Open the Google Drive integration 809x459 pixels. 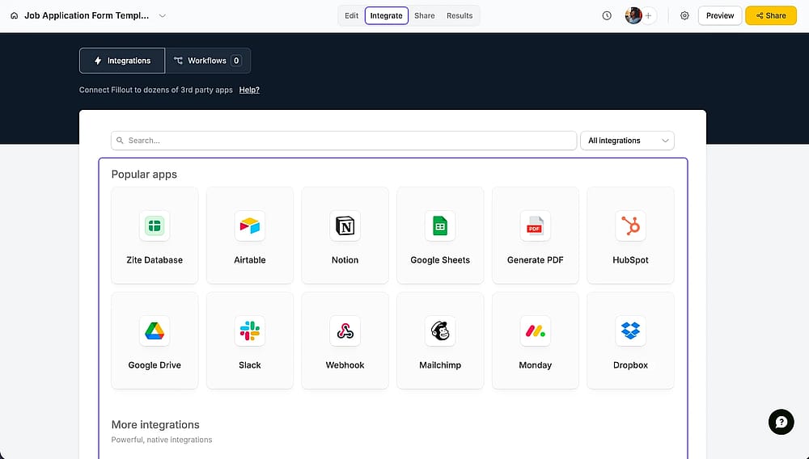(x=155, y=340)
